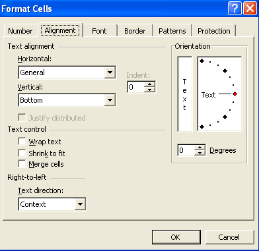Screen dimensions: 259x251
Task: Decrease Degrees with down spinner arrow
Action: [200, 153]
